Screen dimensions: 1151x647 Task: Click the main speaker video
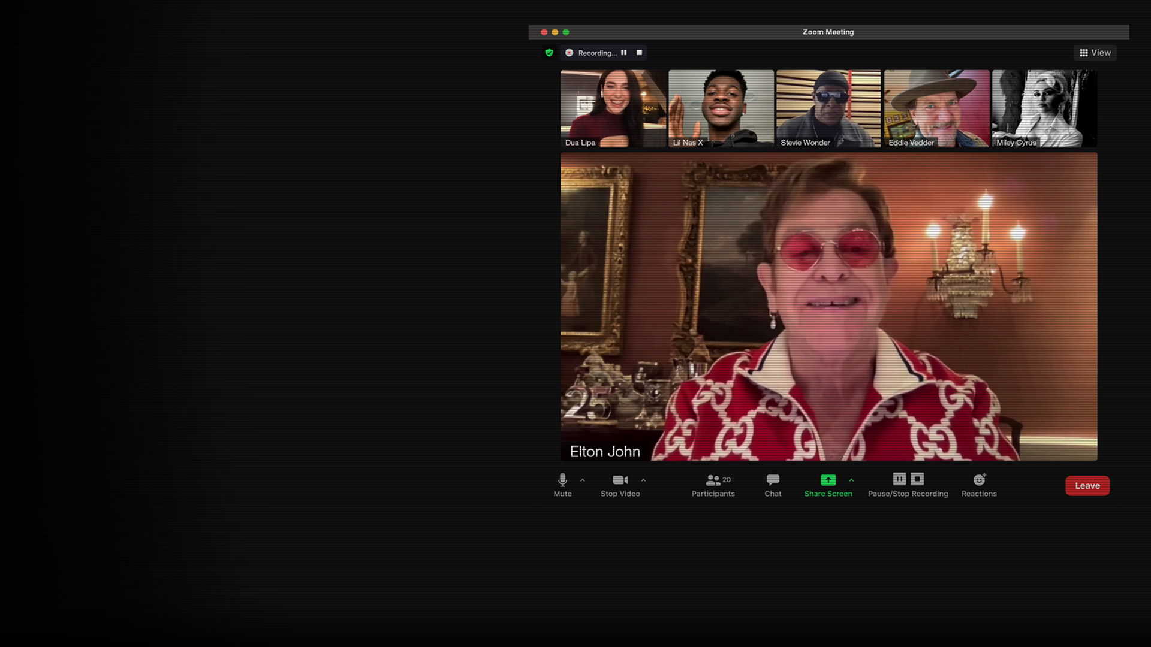[x=829, y=307]
